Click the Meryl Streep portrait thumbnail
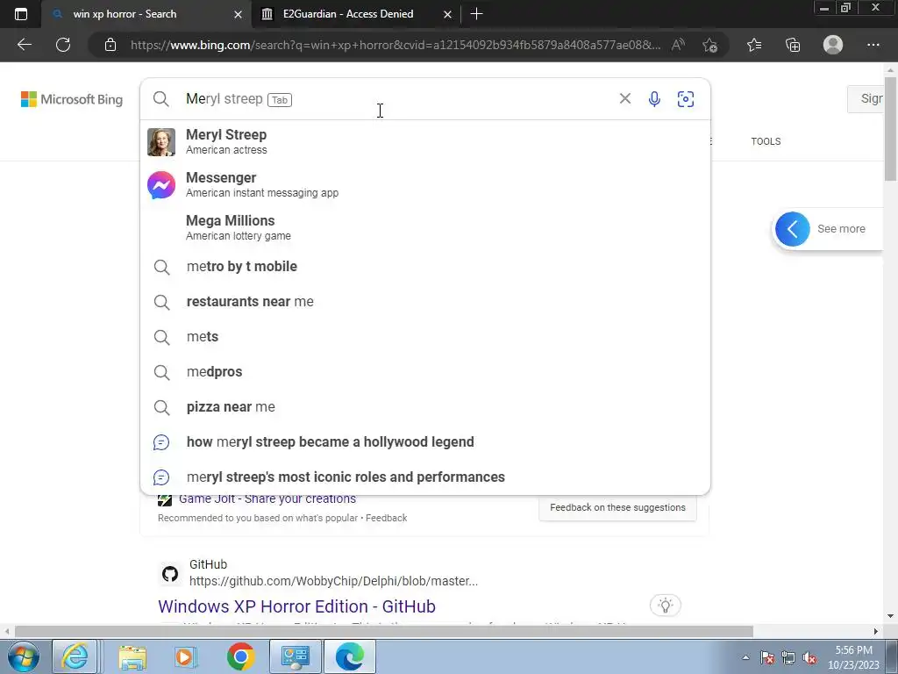 (x=161, y=142)
